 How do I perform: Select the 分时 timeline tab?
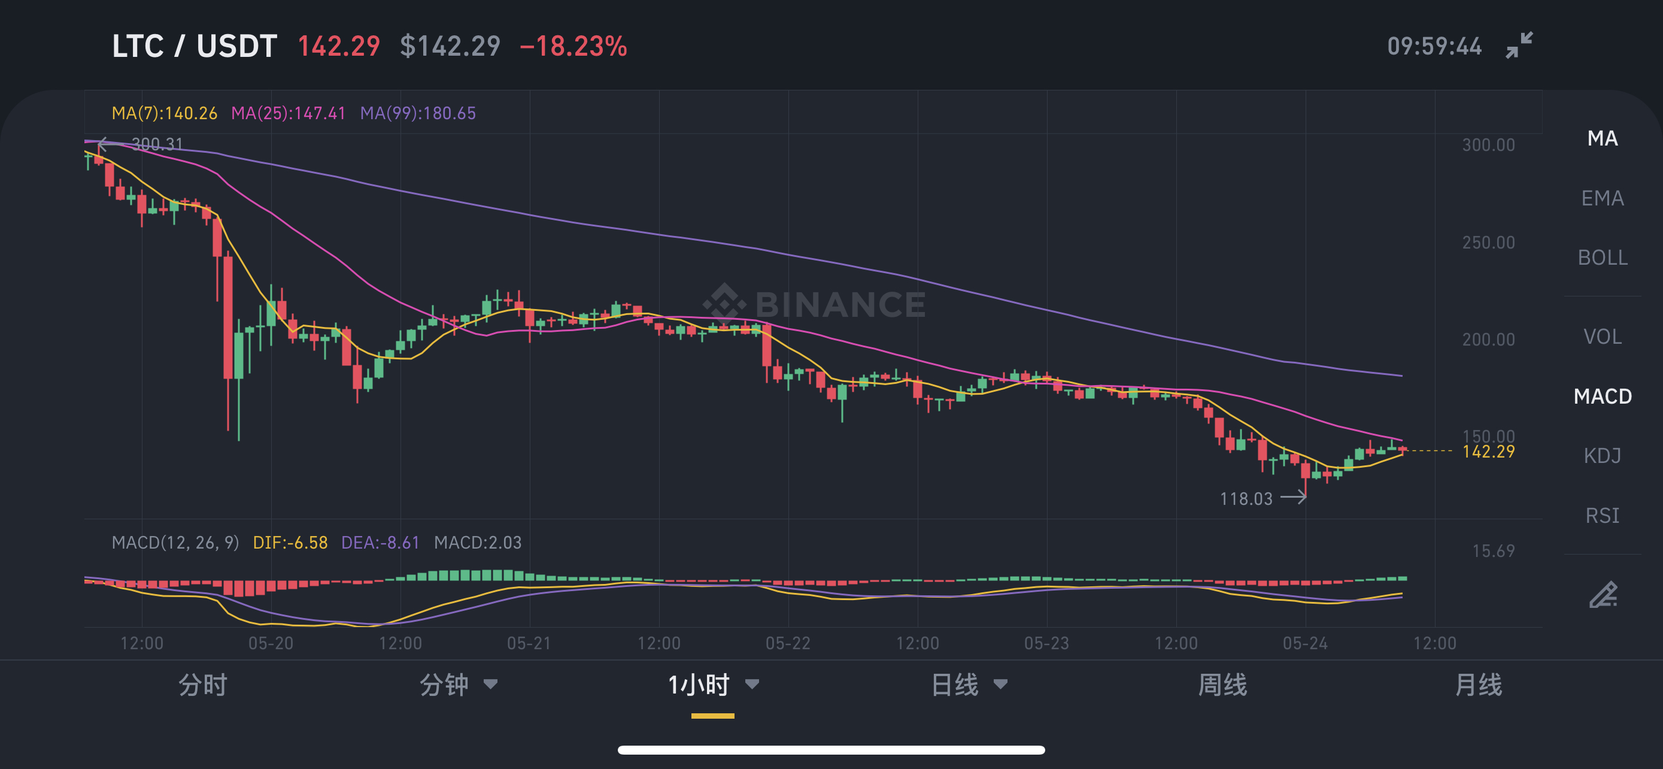click(203, 685)
